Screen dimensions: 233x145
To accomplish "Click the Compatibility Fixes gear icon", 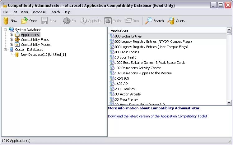I will tap(17, 40).
